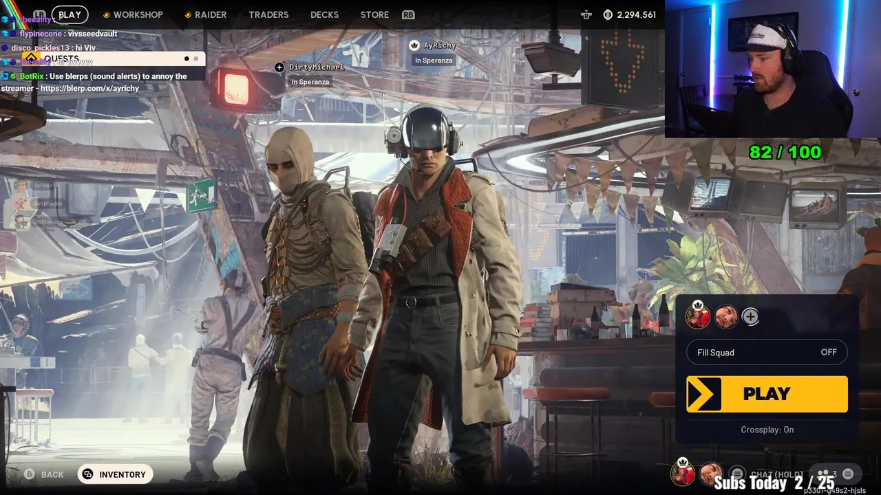Expand the QUESTS panel chevron icon
This screenshot has height=495, width=881.
31,58
